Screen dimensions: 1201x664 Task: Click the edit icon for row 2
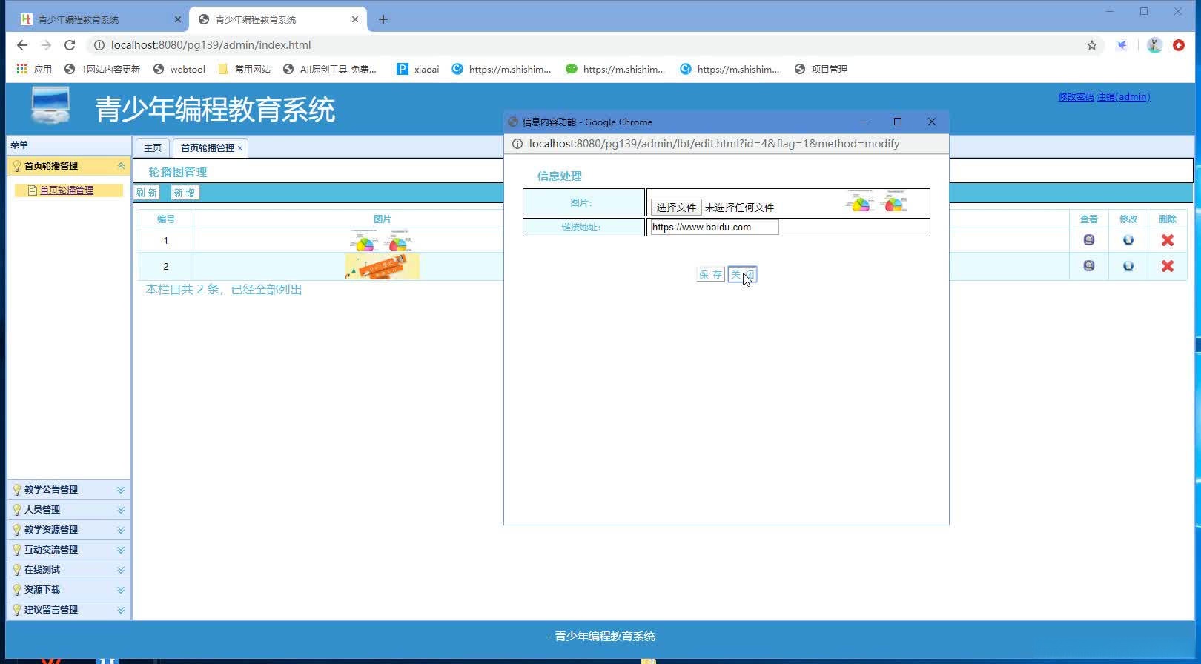(1128, 266)
